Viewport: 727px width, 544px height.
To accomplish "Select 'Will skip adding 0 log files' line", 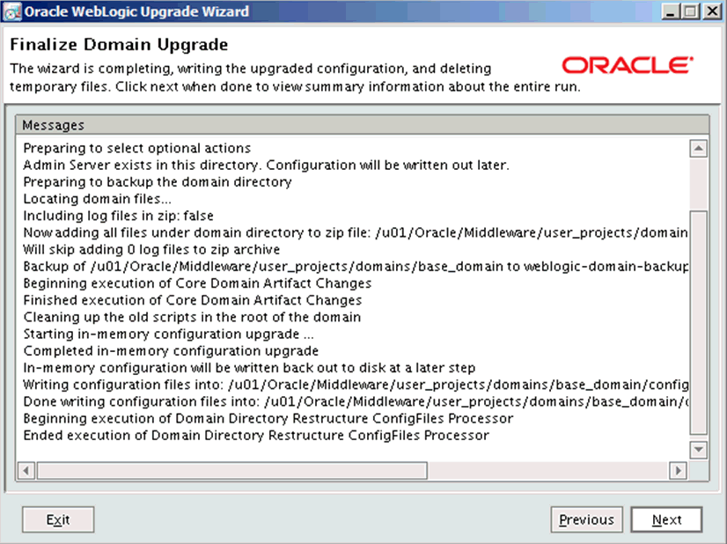I will [x=151, y=249].
